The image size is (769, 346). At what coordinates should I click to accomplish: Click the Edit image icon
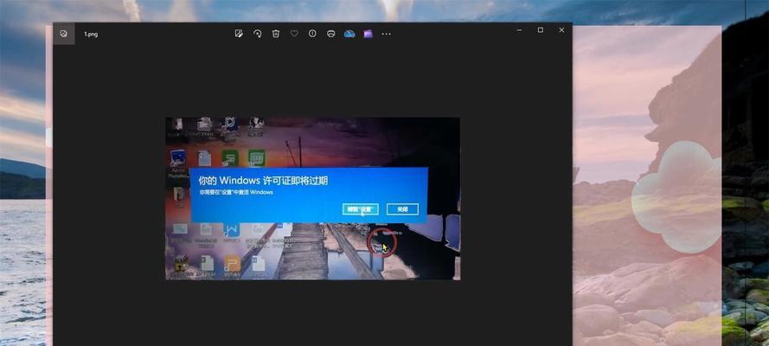pyautogui.click(x=239, y=34)
